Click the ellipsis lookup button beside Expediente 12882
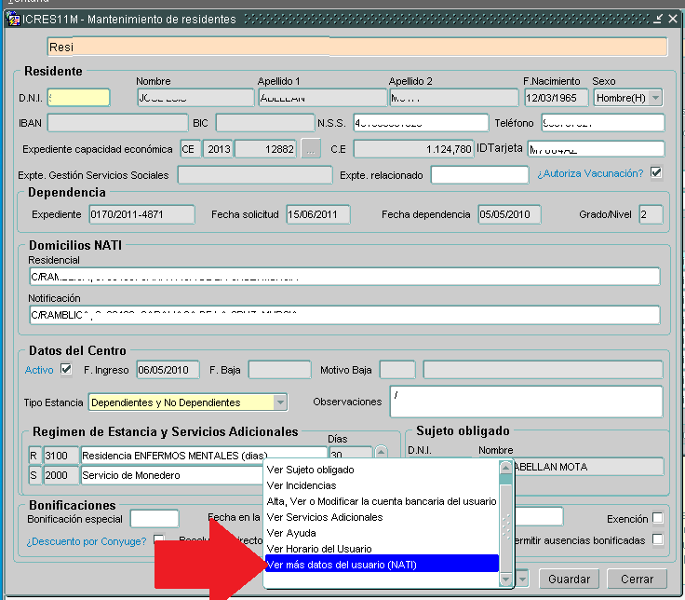Viewport: 685px width, 600px height. (312, 149)
